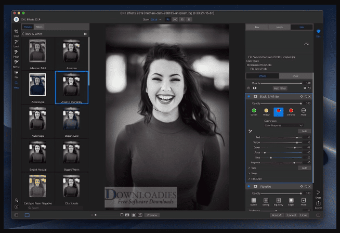Click Reset All button
Image resolution: width=340 pixels, height=233 pixels.
pyautogui.click(x=277, y=215)
